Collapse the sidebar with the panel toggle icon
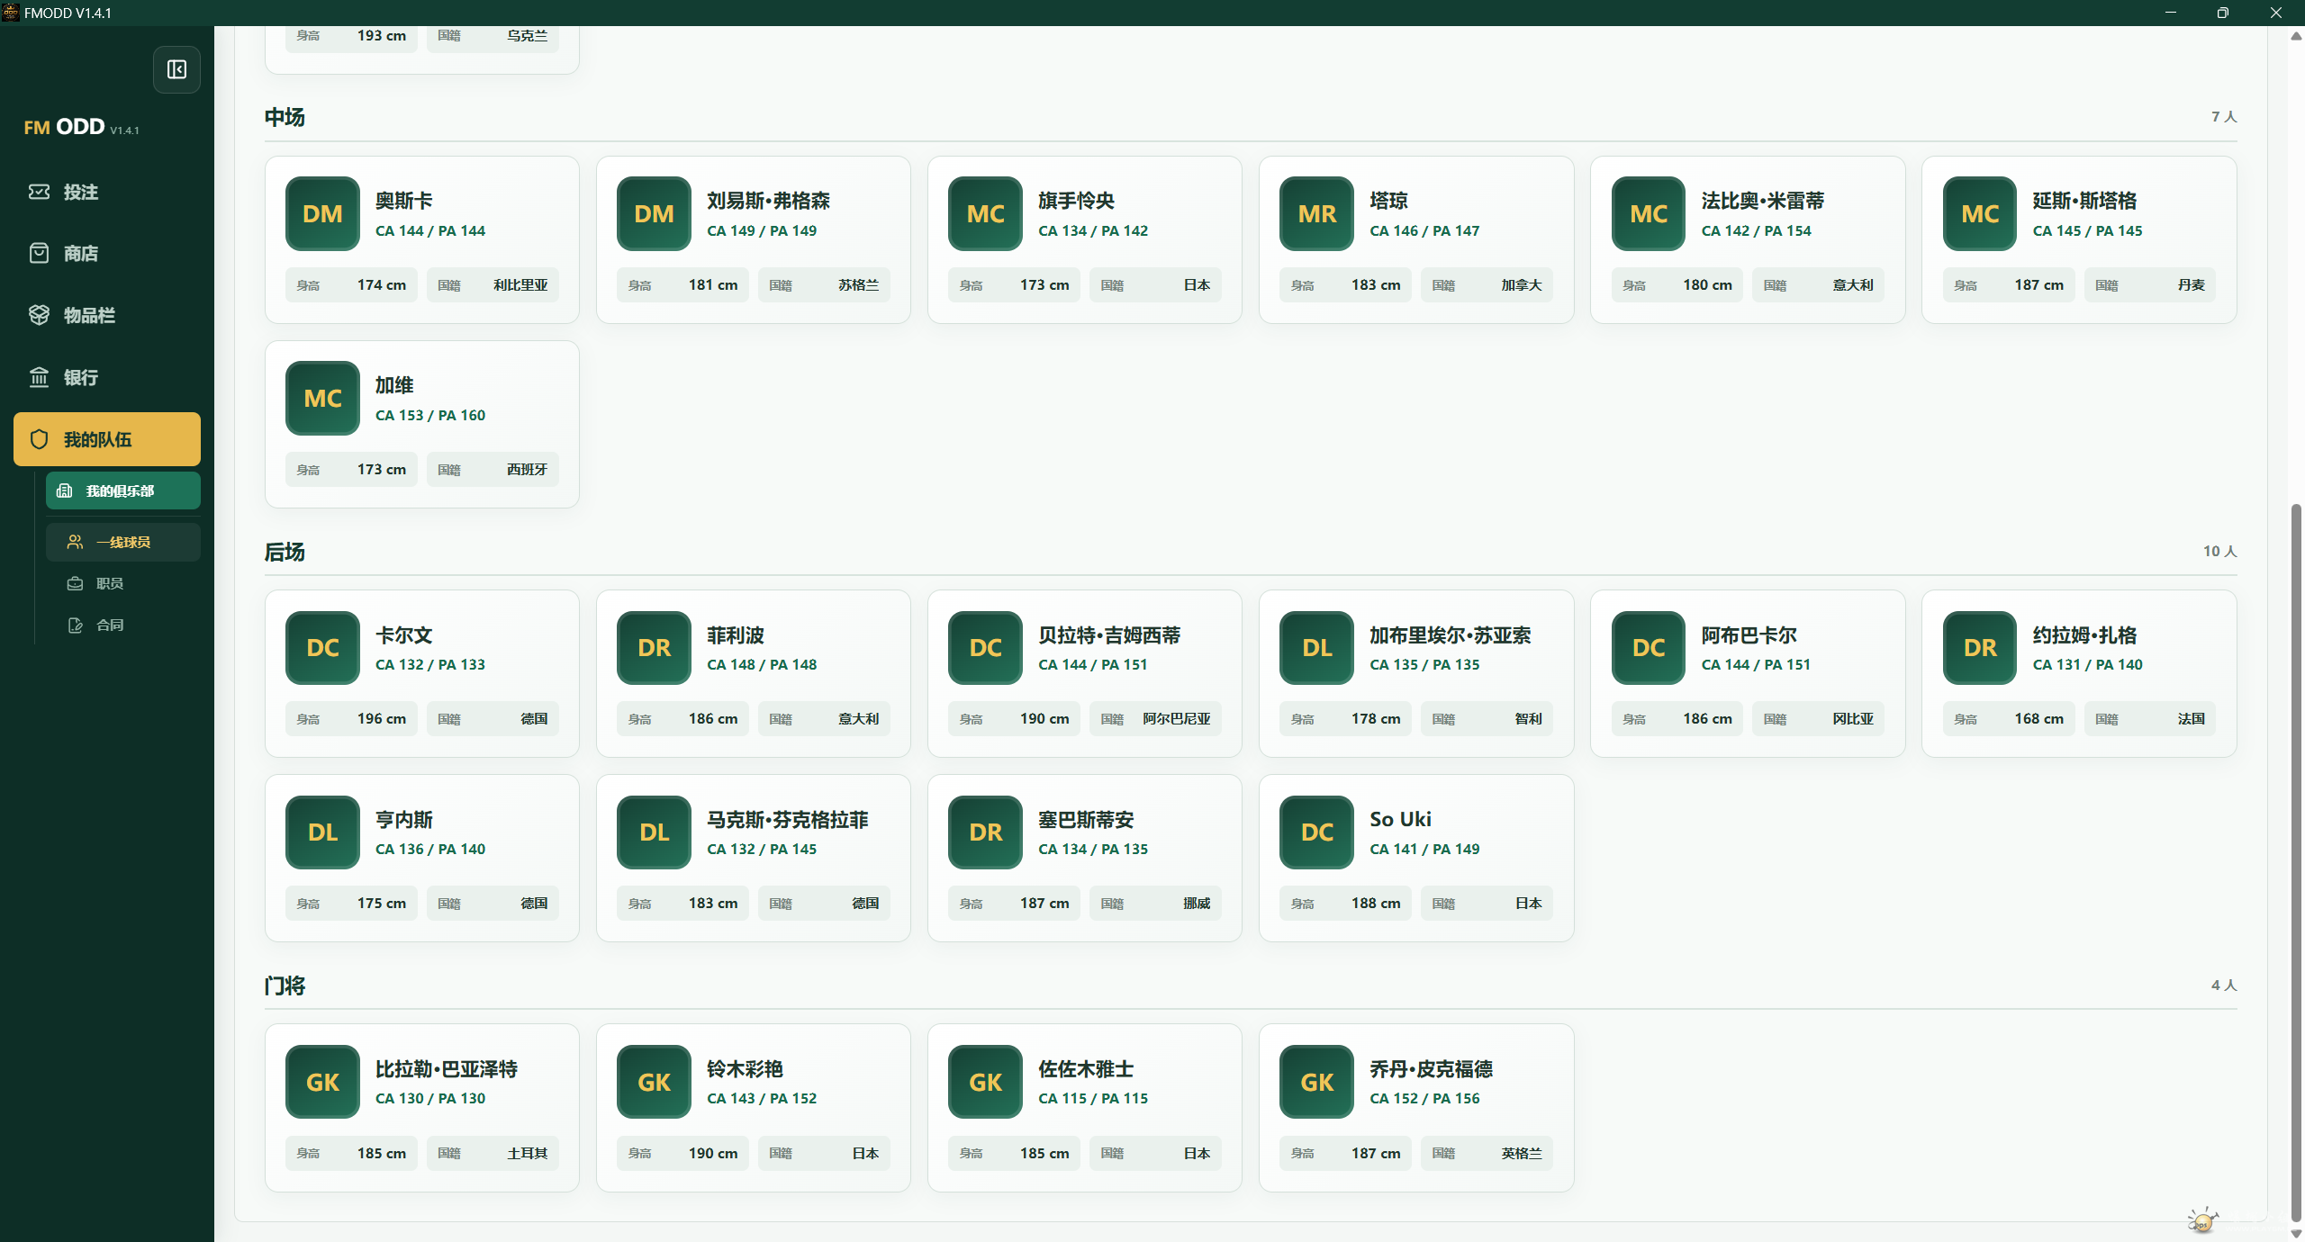The image size is (2305, 1242). pyautogui.click(x=176, y=69)
